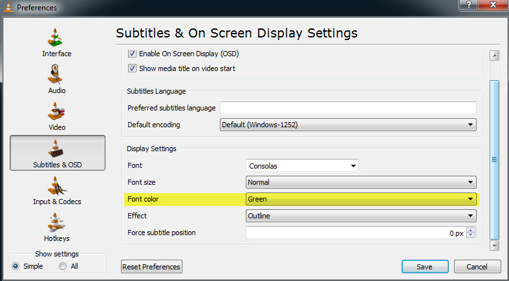This screenshot has height=281, width=509.
Task: Click the Preferred subtitles language field
Action: click(348, 108)
